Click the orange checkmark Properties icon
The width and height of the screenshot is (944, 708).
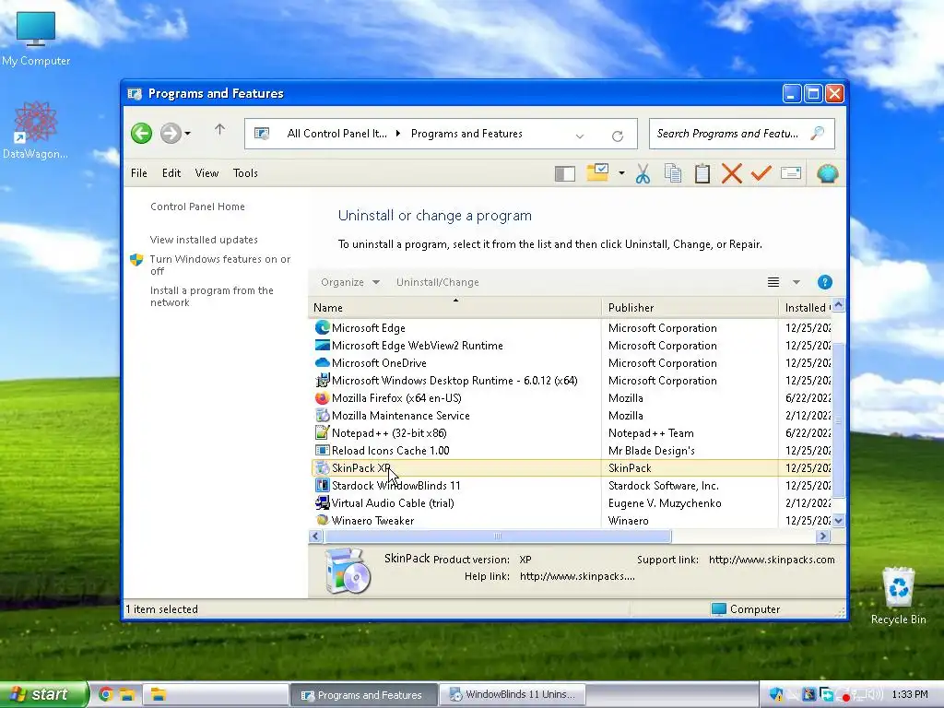pos(761,173)
